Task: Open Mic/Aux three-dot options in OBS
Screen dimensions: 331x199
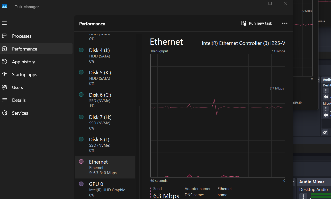Action: 326,109
